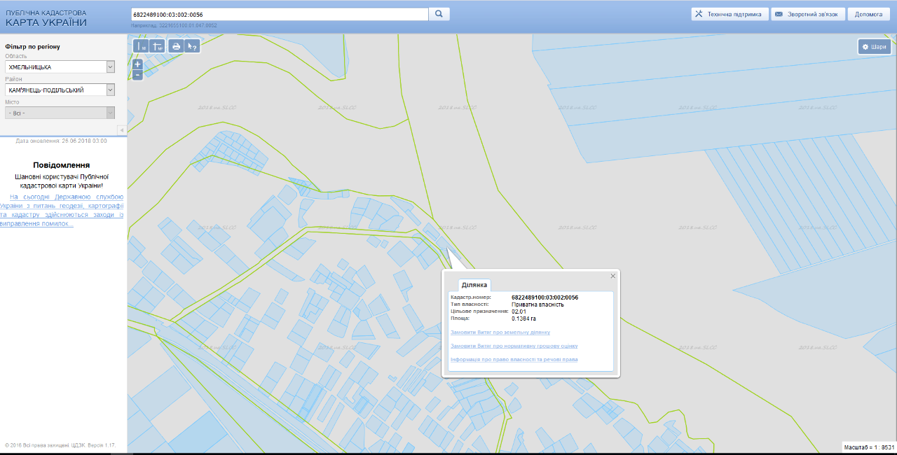
Task: Click the print map icon
Action: pos(176,46)
